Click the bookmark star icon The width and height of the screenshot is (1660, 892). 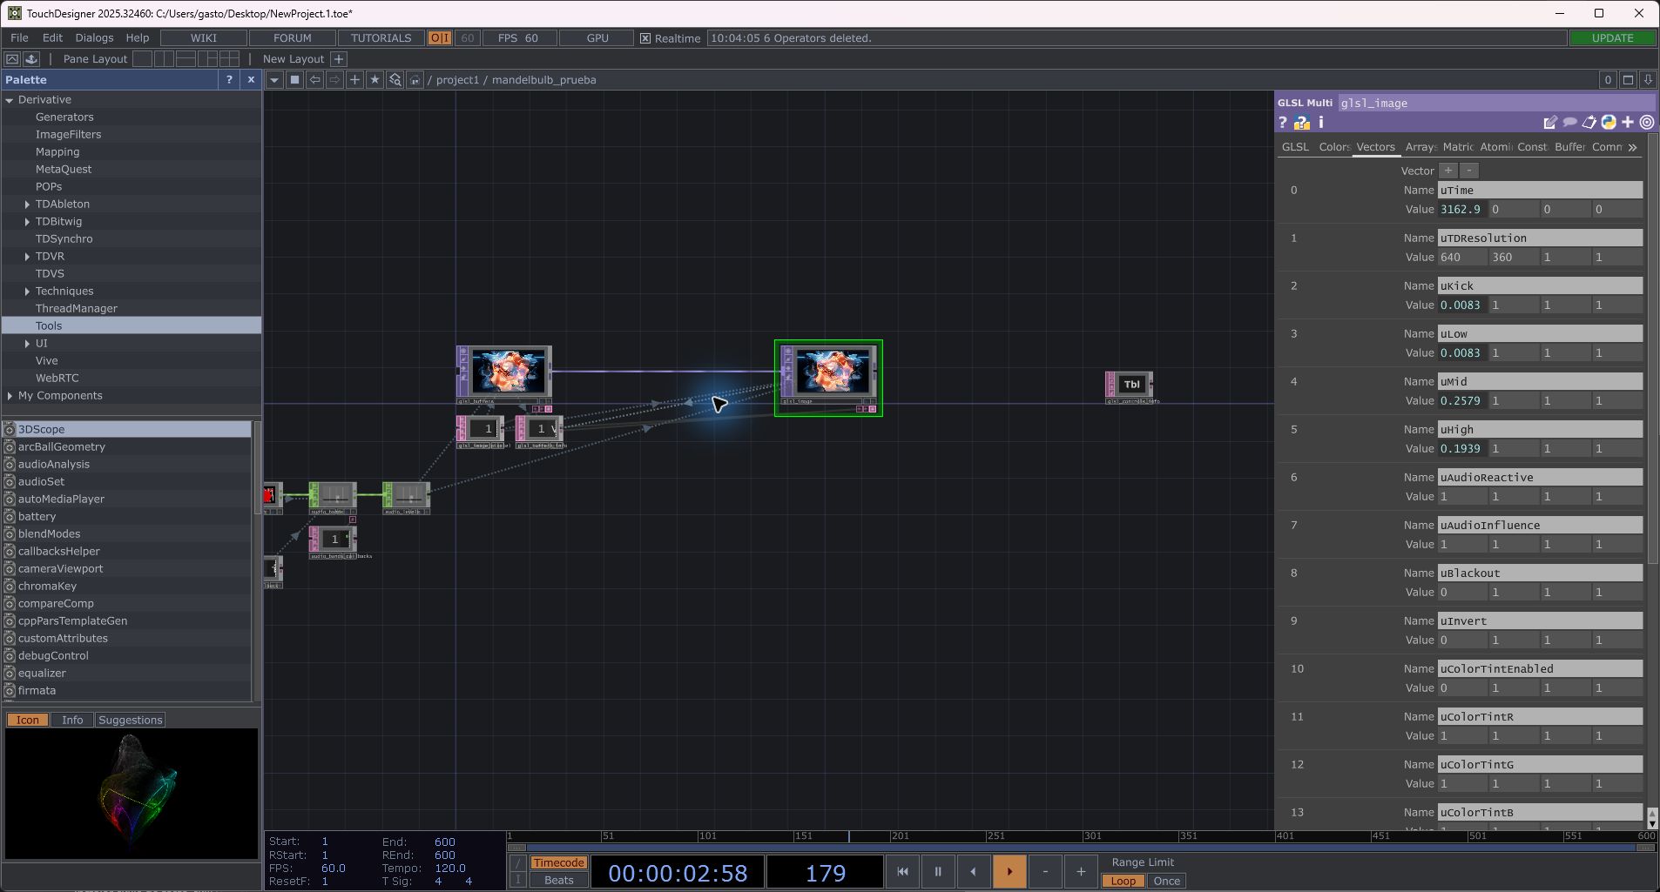click(375, 79)
